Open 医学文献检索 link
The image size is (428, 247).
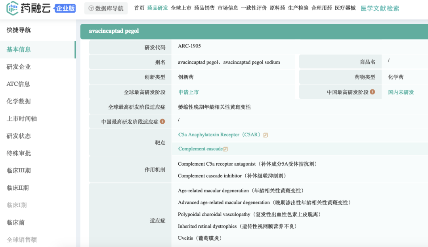point(380,8)
